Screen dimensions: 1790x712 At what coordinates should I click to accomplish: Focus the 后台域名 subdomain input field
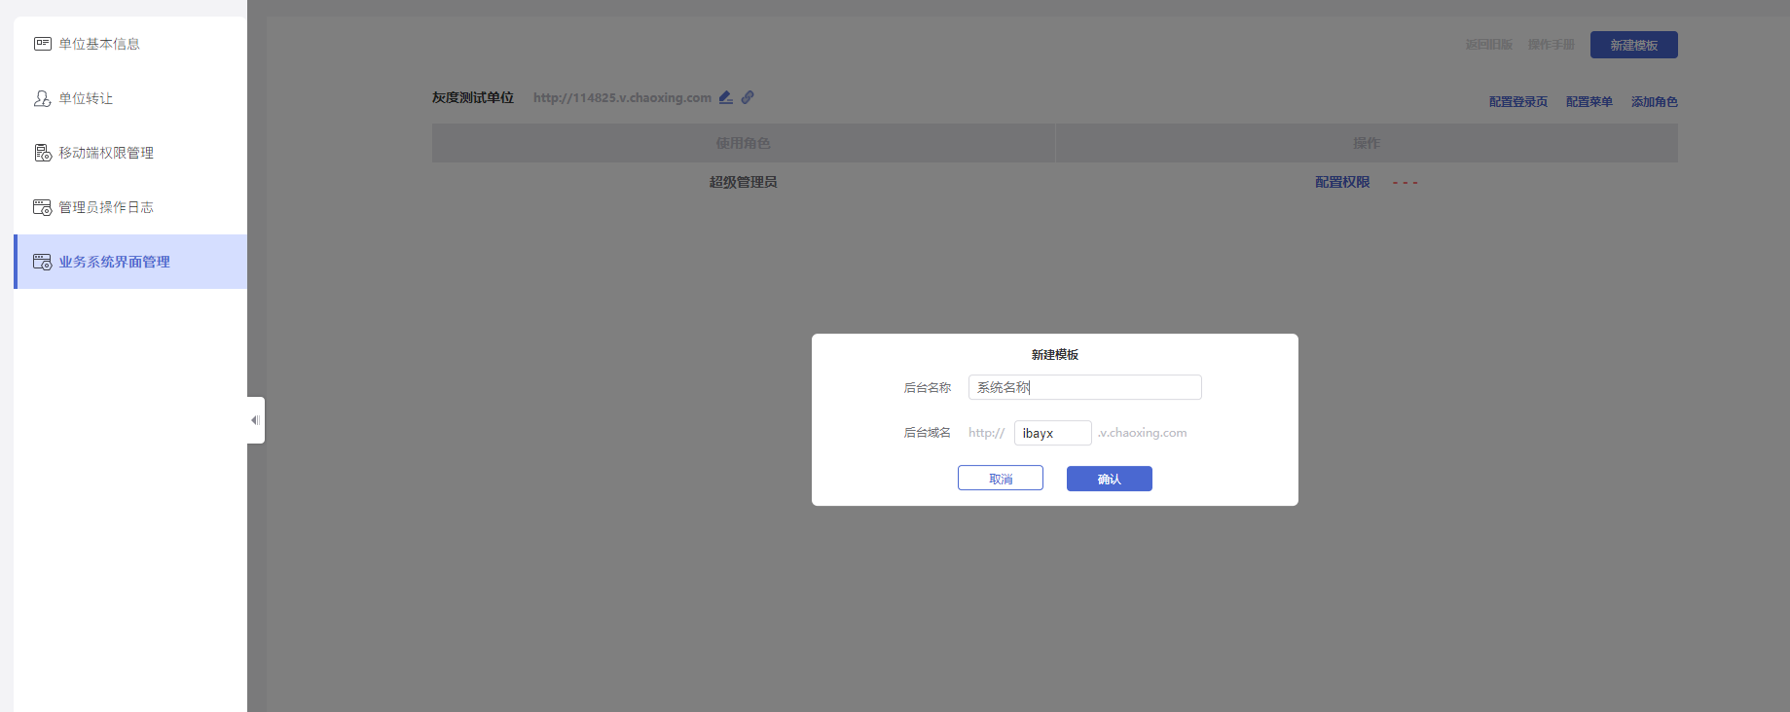point(1053,433)
